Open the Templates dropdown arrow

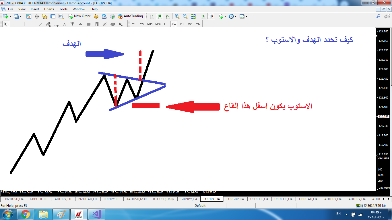[x=247, y=16]
